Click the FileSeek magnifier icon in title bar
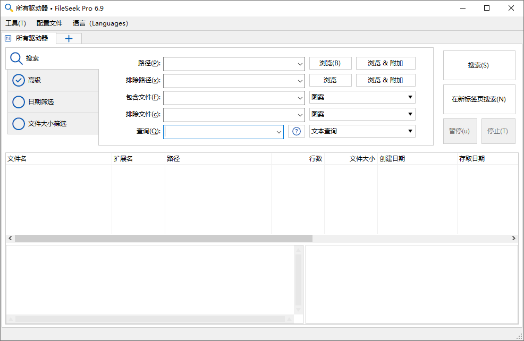Screen dimensions: 524x341 [8, 8]
